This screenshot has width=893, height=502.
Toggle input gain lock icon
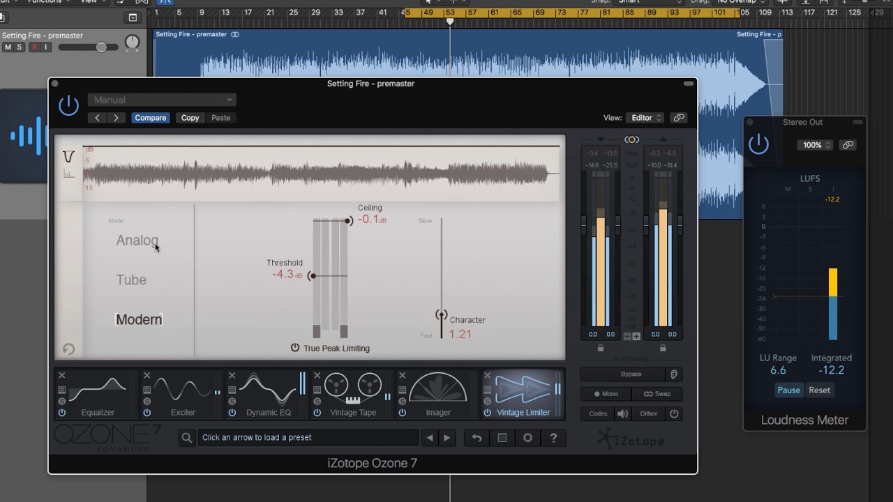coord(601,347)
